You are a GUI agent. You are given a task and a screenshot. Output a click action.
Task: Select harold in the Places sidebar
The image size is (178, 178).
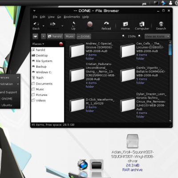[x=48, y=50]
